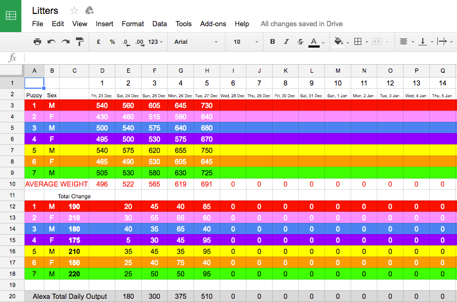
Task: Toggle italic text formatting
Action: click(x=286, y=42)
